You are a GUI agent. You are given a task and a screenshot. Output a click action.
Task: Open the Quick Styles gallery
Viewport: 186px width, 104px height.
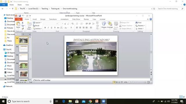coord(116,26)
